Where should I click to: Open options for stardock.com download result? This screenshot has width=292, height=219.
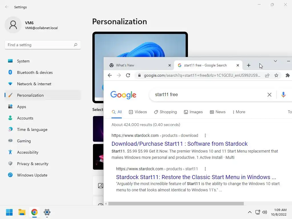[205, 135]
